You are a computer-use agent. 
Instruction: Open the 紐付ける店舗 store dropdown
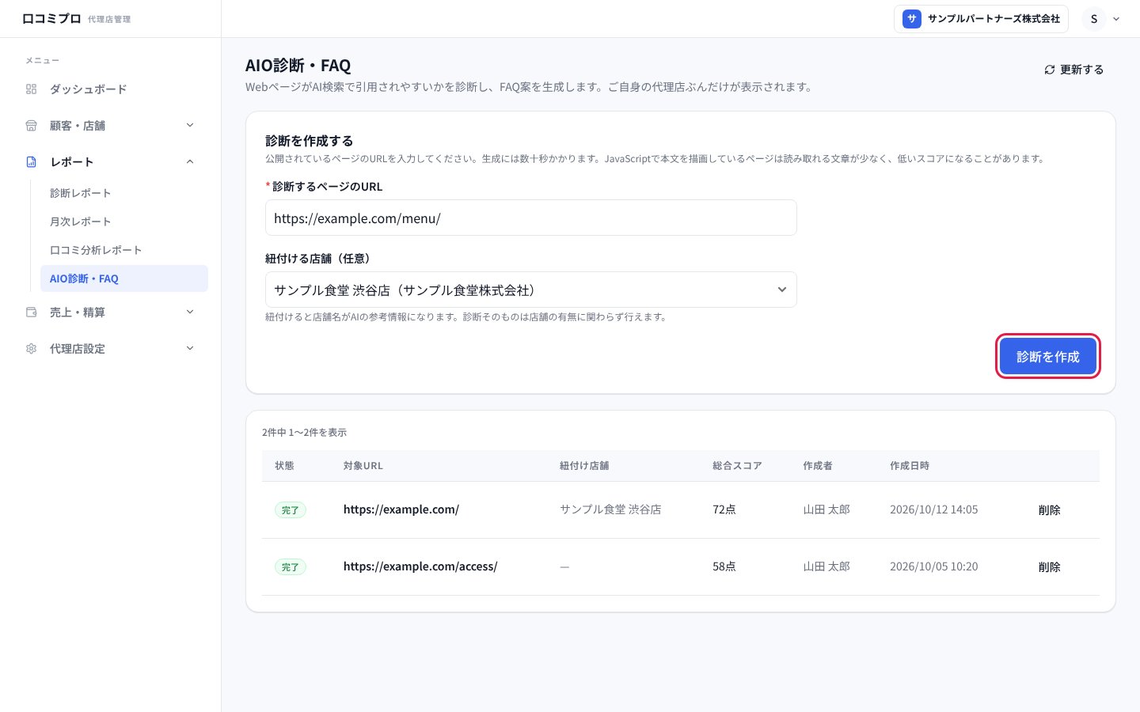(x=530, y=290)
